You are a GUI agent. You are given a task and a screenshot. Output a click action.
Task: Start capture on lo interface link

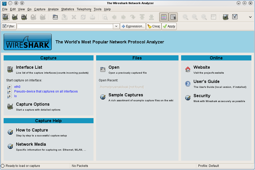click(x=16, y=96)
